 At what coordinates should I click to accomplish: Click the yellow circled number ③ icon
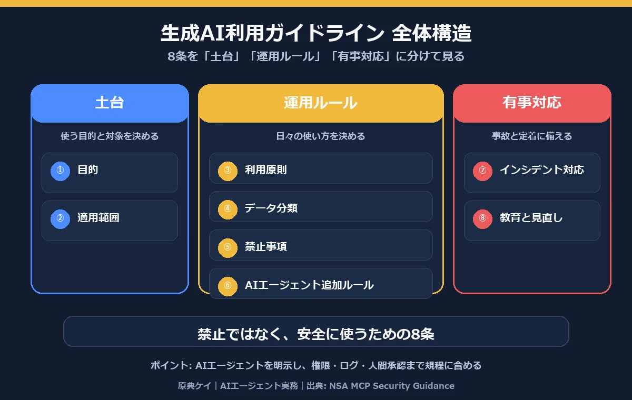228,171
